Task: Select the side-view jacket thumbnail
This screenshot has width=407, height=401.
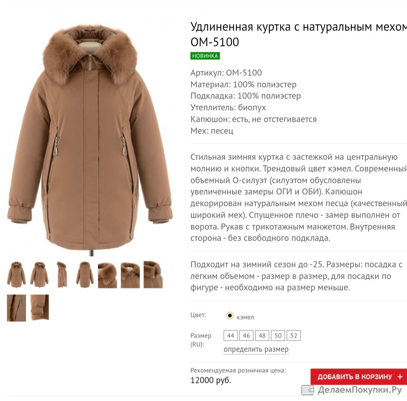Action: 62,275
